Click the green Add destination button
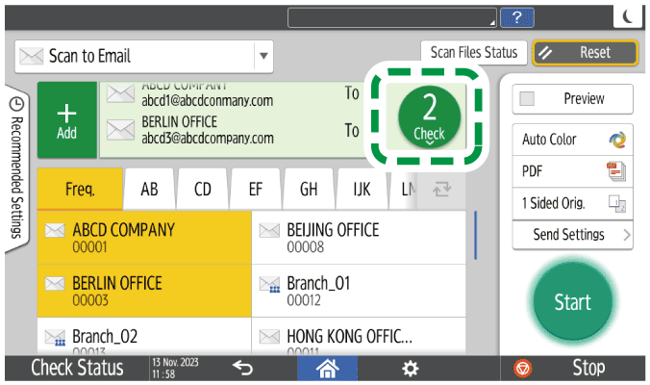650x385 pixels. (66, 119)
